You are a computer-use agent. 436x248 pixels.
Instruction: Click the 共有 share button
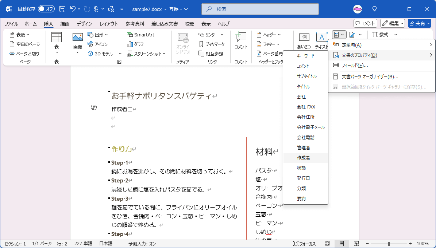[419, 24]
